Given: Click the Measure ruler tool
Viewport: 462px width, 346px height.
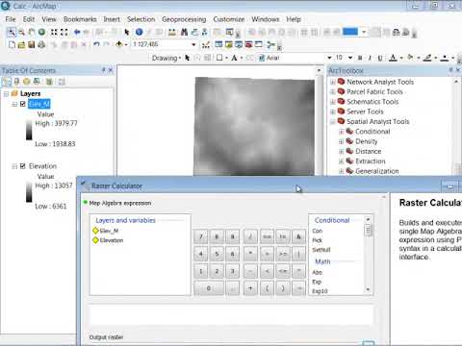Looking at the screenshot, I should click(x=172, y=32).
